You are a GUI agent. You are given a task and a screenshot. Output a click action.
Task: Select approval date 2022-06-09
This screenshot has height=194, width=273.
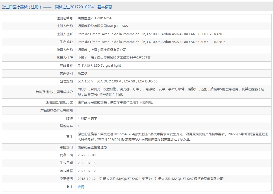(x=87, y=155)
